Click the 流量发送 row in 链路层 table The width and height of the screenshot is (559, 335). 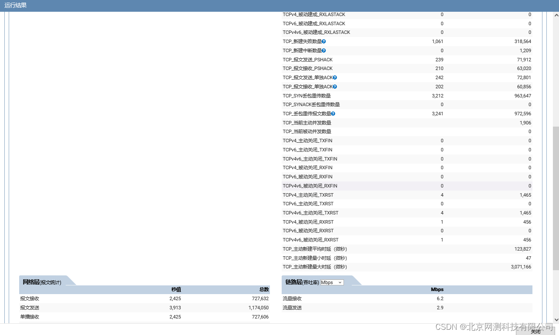point(407,308)
